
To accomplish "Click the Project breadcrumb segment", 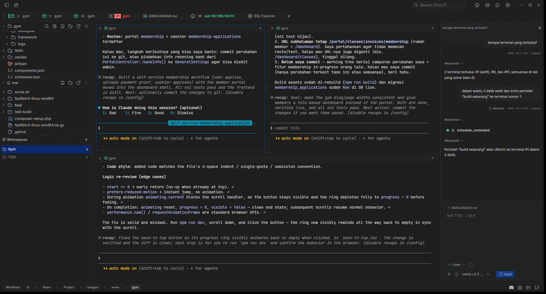I will coord(69,287).
